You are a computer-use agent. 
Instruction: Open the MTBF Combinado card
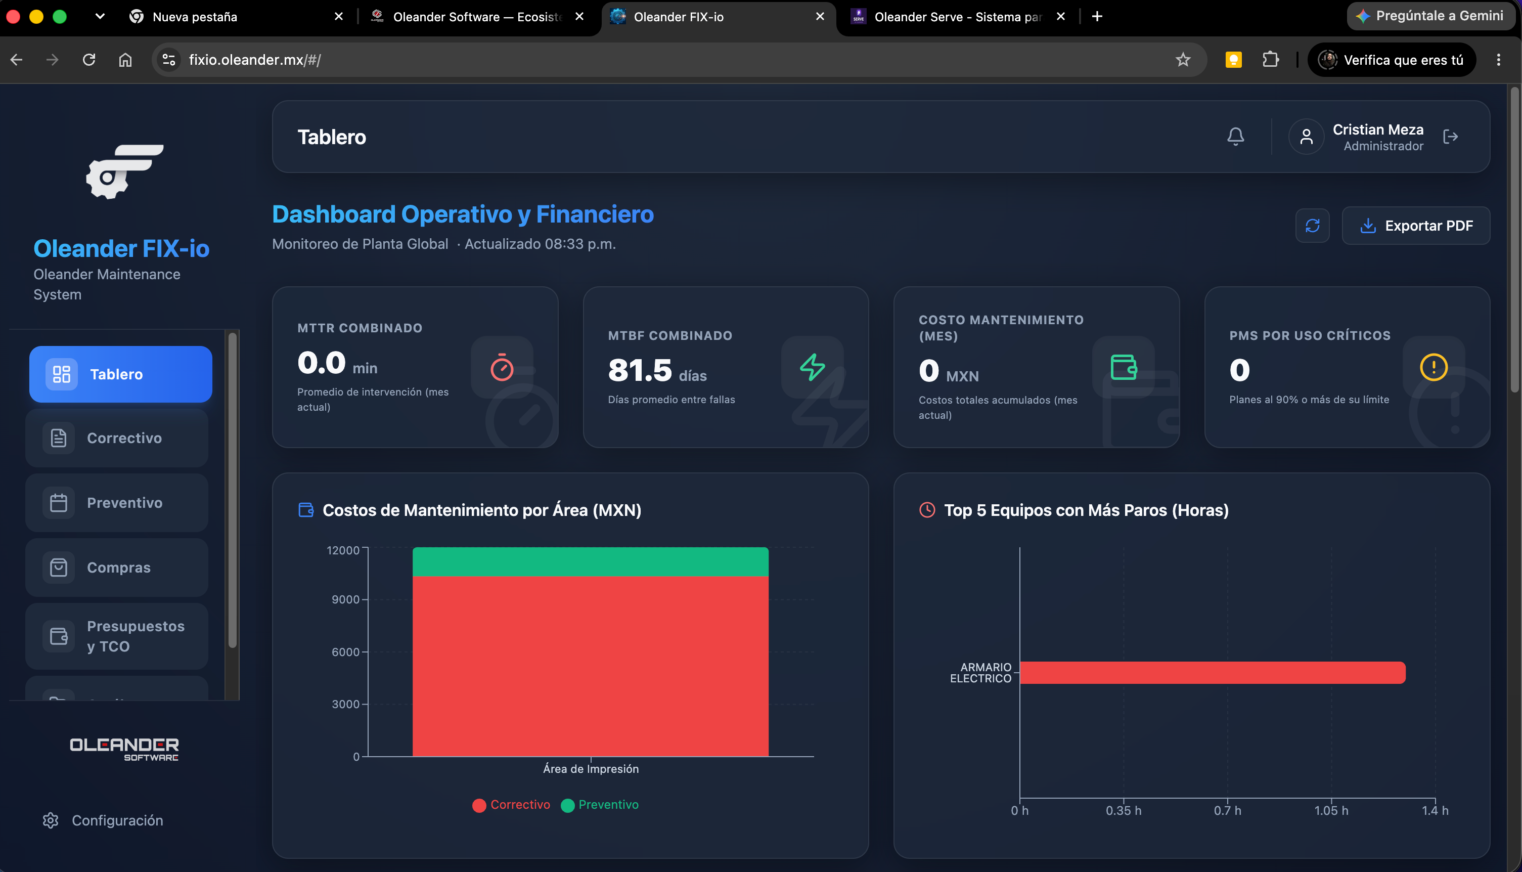726,367
